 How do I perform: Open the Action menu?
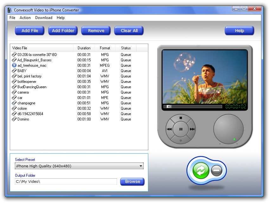pyautogui.click(x=25, y=18)
